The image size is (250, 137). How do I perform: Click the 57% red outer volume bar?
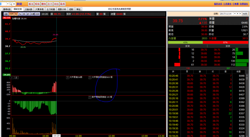tap(225, 43)
